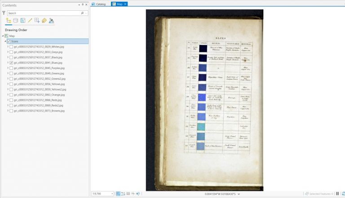This screenshot has height=198, width=345.
Task: Click the Contents pane title
Action: [x=9, y=5]
